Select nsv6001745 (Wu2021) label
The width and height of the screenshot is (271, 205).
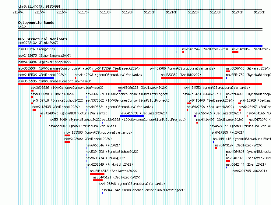tap(250, 171)
